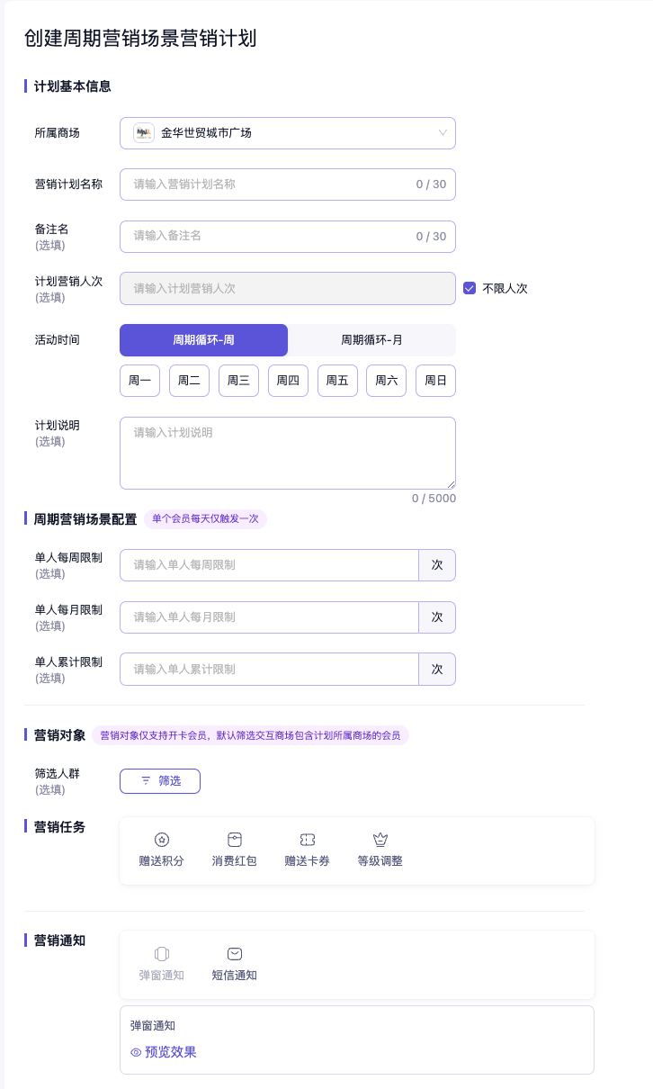Switch to 周期循环-月 tab
Screen dimensions: 653x1089
[x=371, y=340]
